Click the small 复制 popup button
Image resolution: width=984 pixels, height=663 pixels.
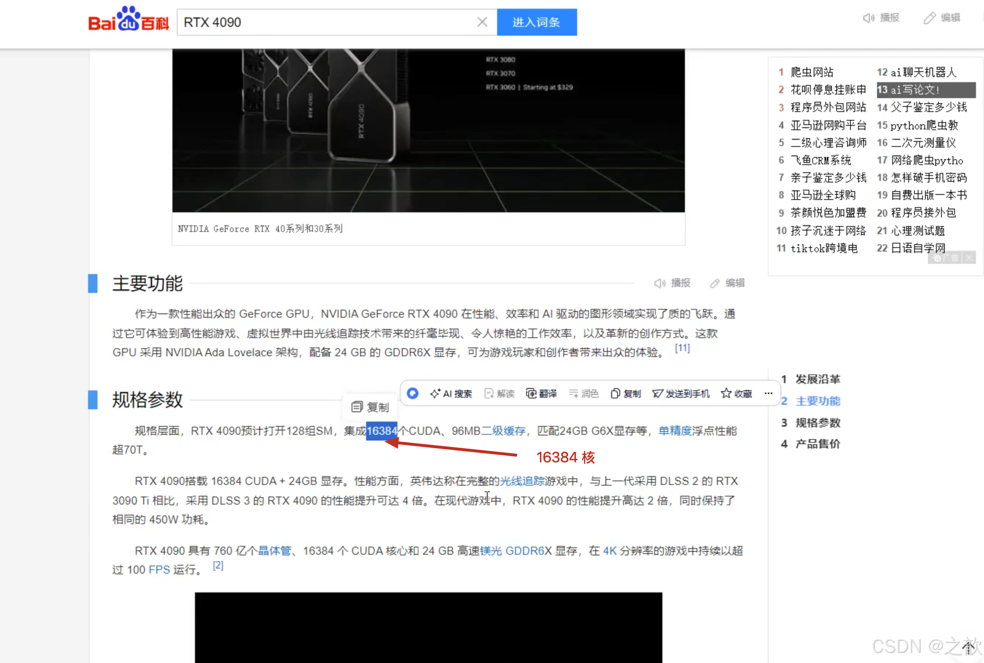[x=370, y=407]
